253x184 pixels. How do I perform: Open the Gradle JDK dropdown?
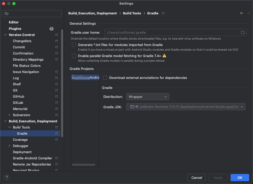coord(186,107)
